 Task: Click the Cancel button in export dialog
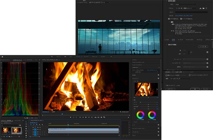(x=206, y=89)
